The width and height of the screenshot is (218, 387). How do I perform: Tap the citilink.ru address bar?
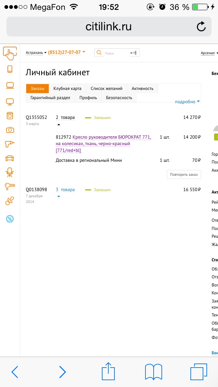109,27
